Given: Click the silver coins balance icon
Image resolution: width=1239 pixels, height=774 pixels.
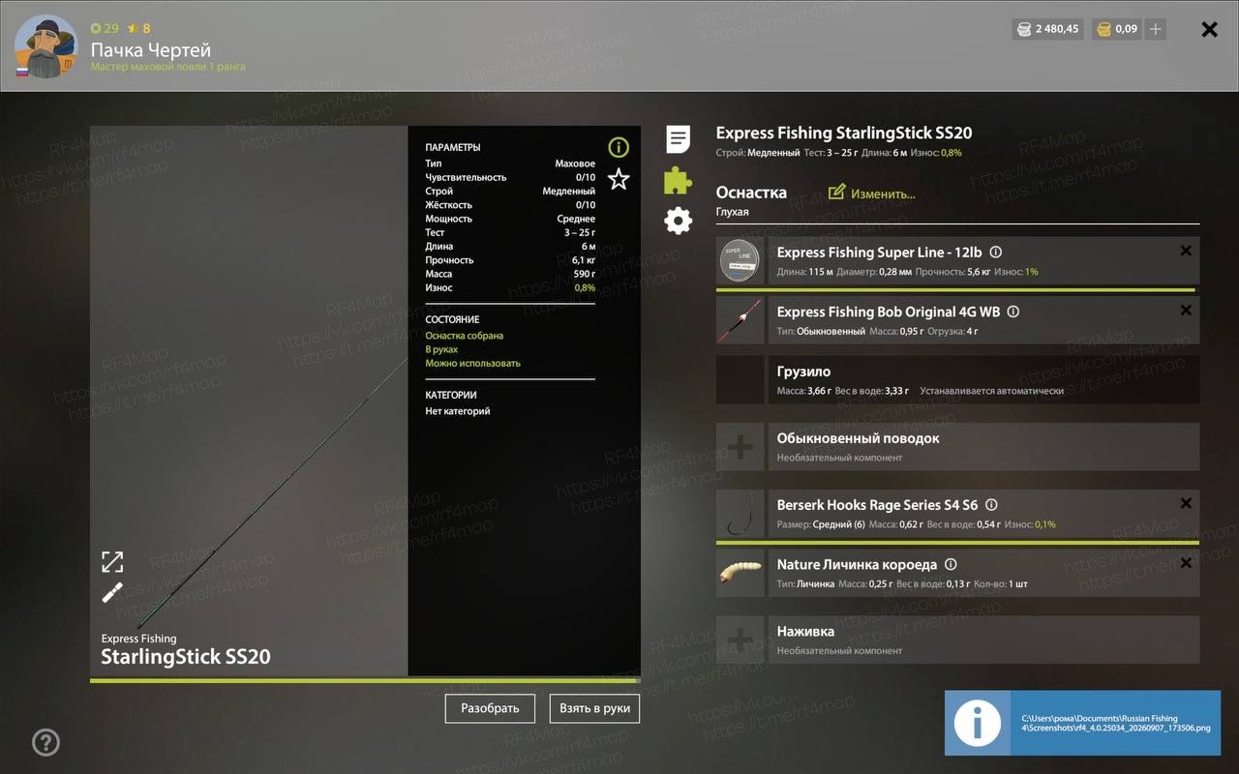Looking at the screenshot, I should [1023, 29].
